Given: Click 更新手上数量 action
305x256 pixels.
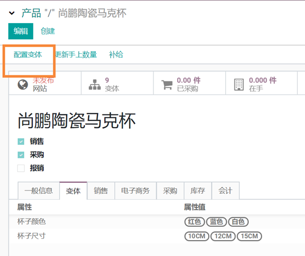Looking at the screenshot, I should coord(76,55).
